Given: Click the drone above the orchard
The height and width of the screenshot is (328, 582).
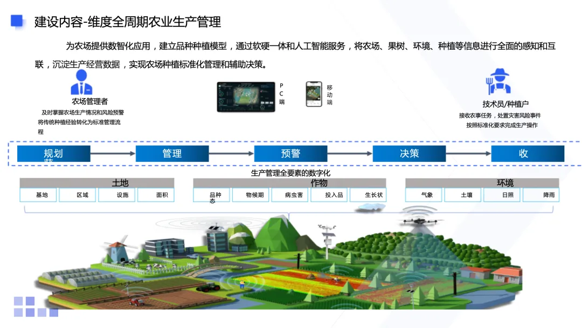Looking at the screenshot, I should point(419,221).
